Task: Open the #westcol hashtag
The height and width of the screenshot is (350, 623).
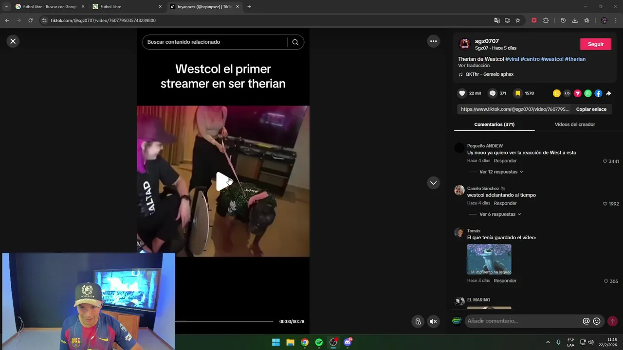Action: [552, 59]
